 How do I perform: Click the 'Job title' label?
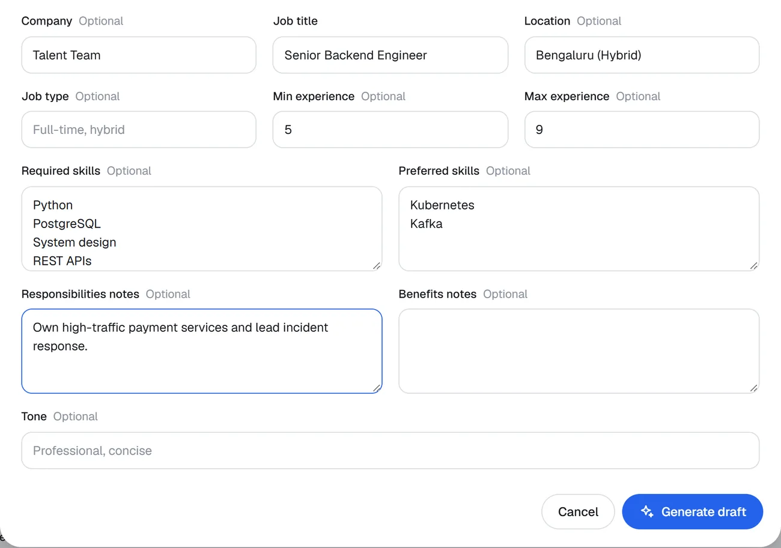(296, 21)
